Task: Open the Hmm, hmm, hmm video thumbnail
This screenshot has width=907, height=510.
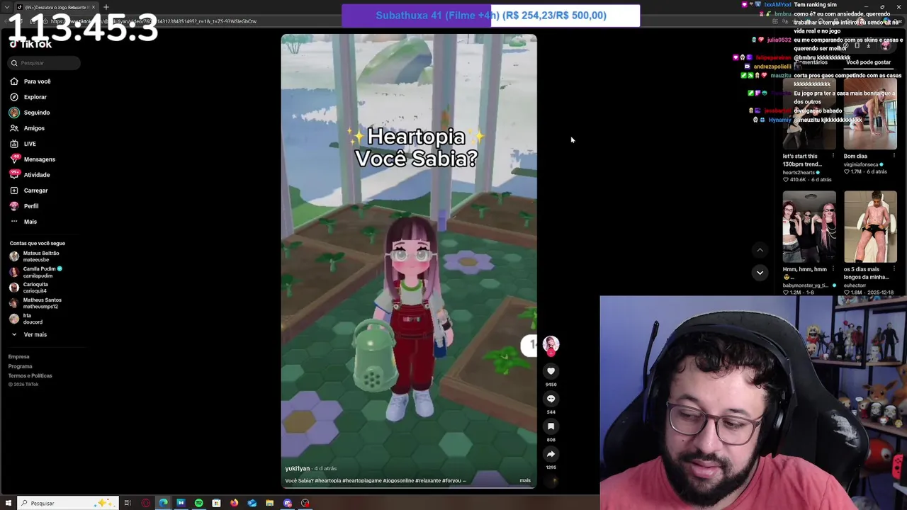Action: pyautogui.click(x=809, y=227)
